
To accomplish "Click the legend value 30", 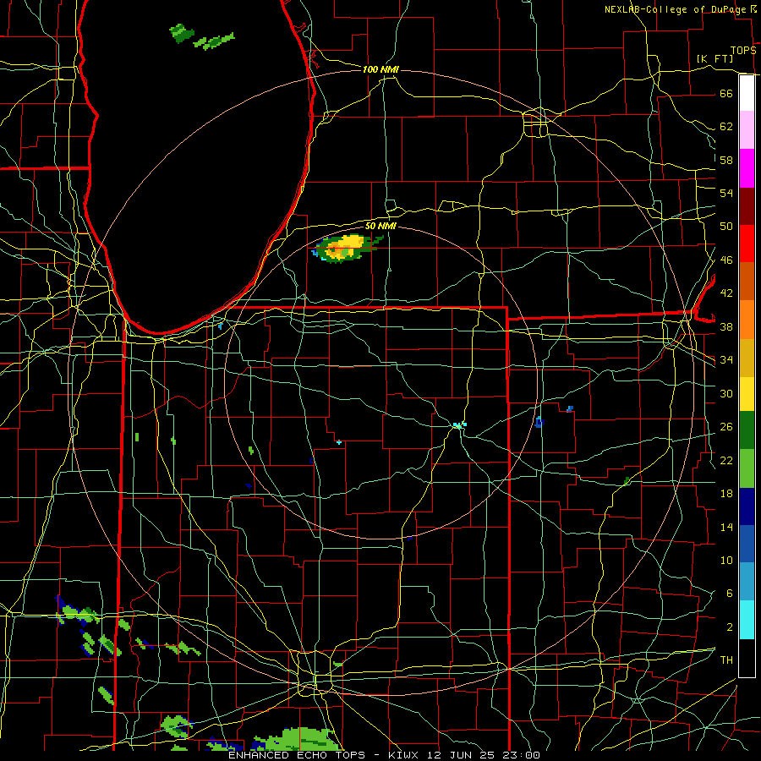I will click(726, 393).
